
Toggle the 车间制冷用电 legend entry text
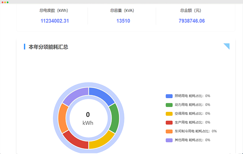[196, 131]
